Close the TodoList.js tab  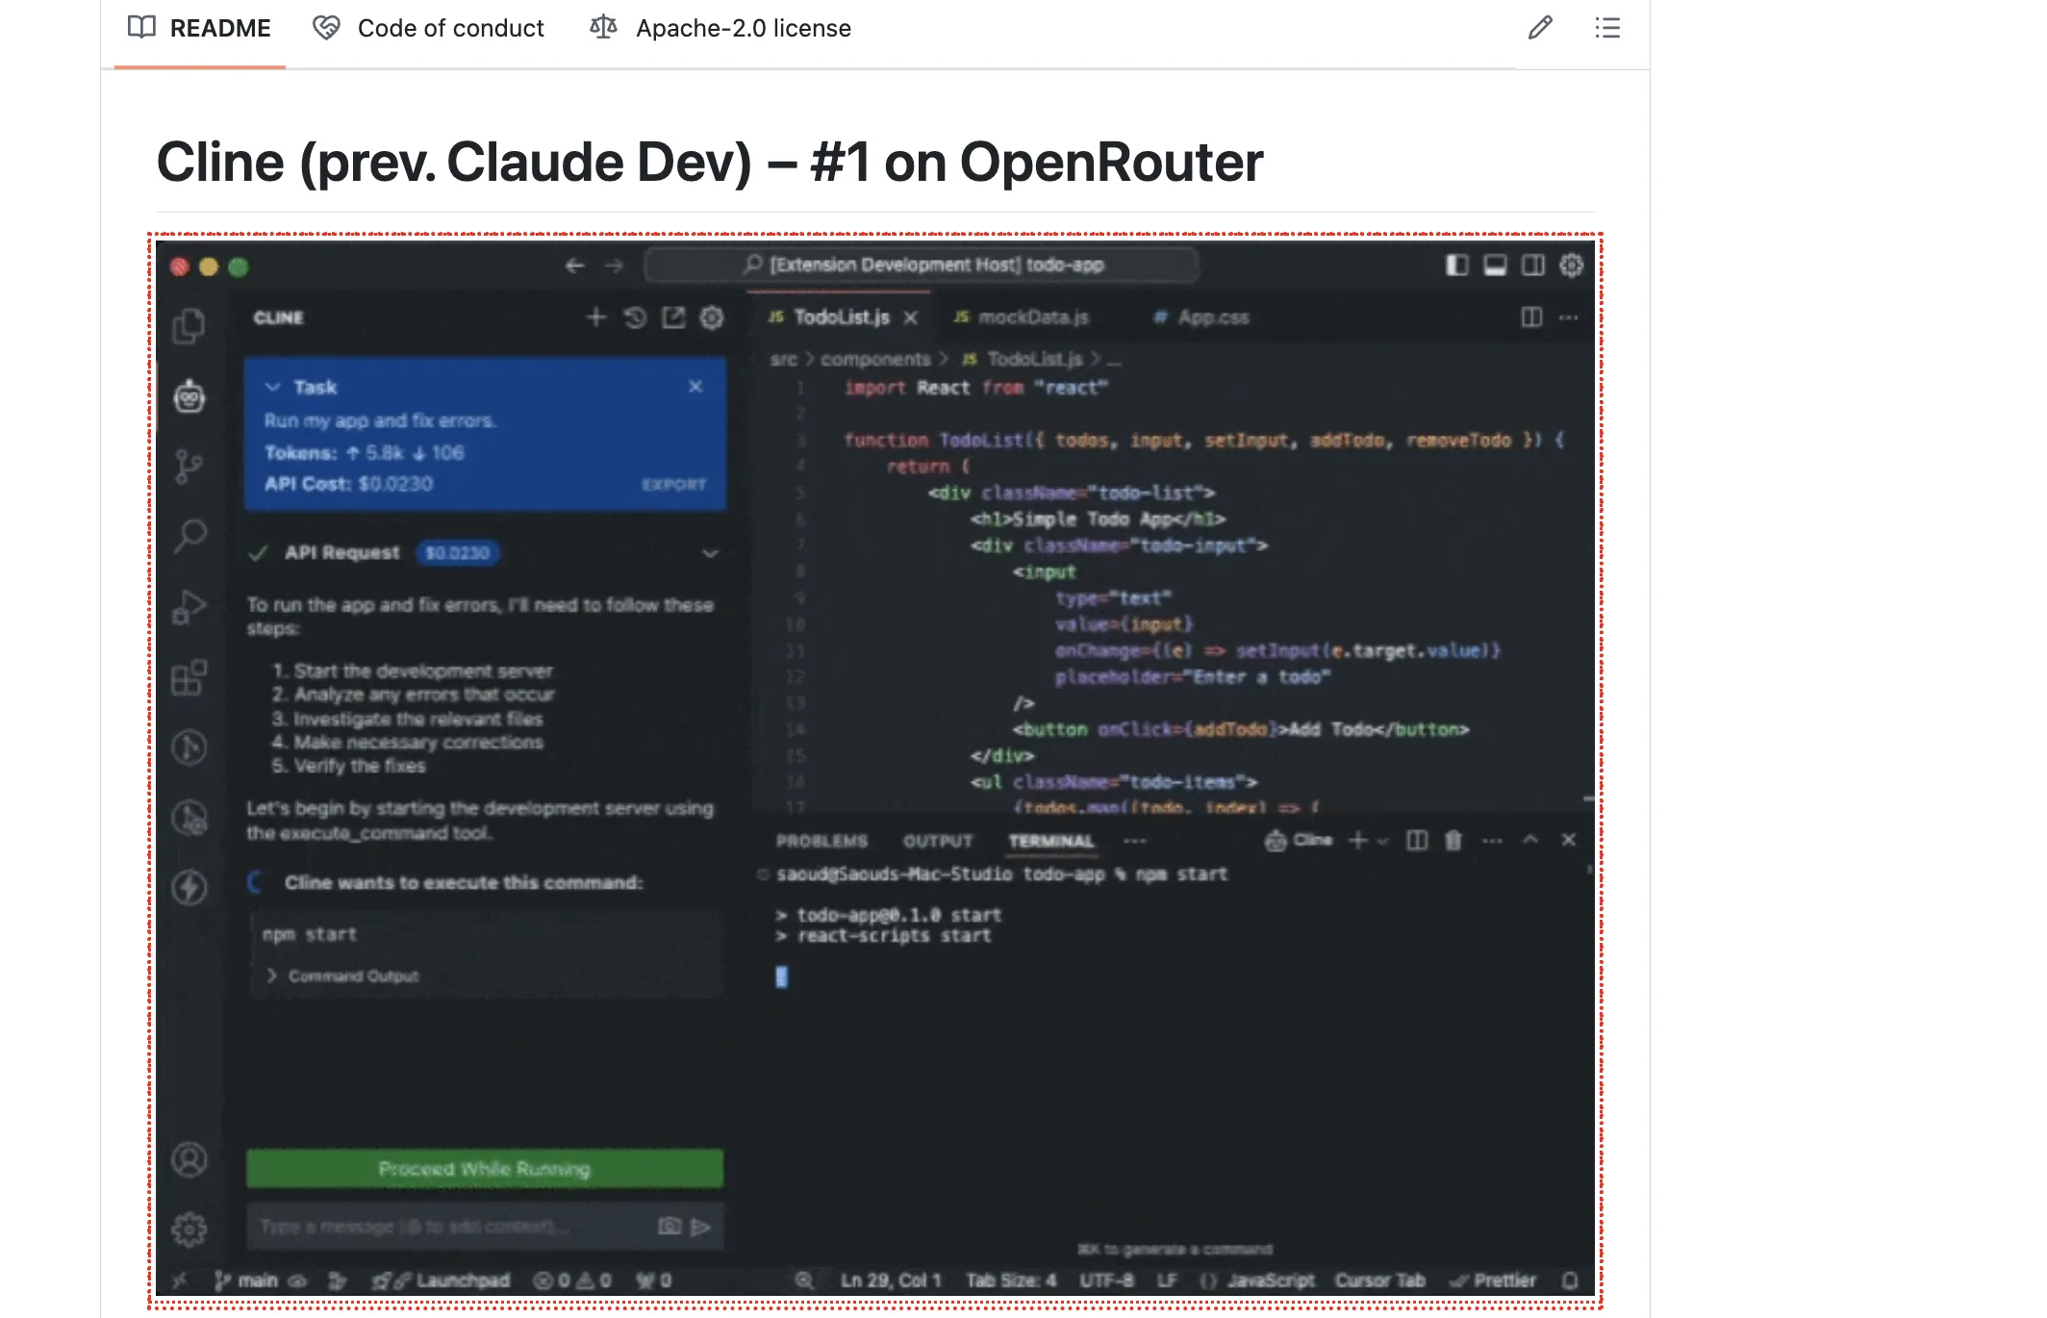coord(910,317)
